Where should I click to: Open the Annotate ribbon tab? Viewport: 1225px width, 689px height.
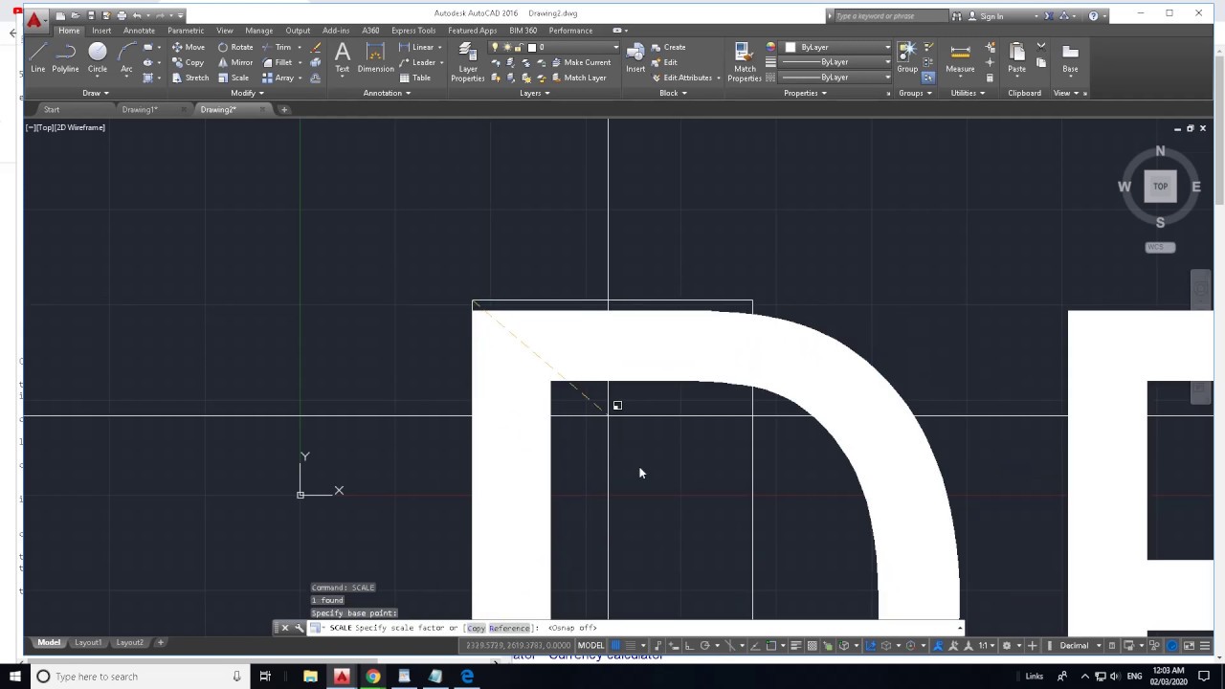[x=139, y=31]
